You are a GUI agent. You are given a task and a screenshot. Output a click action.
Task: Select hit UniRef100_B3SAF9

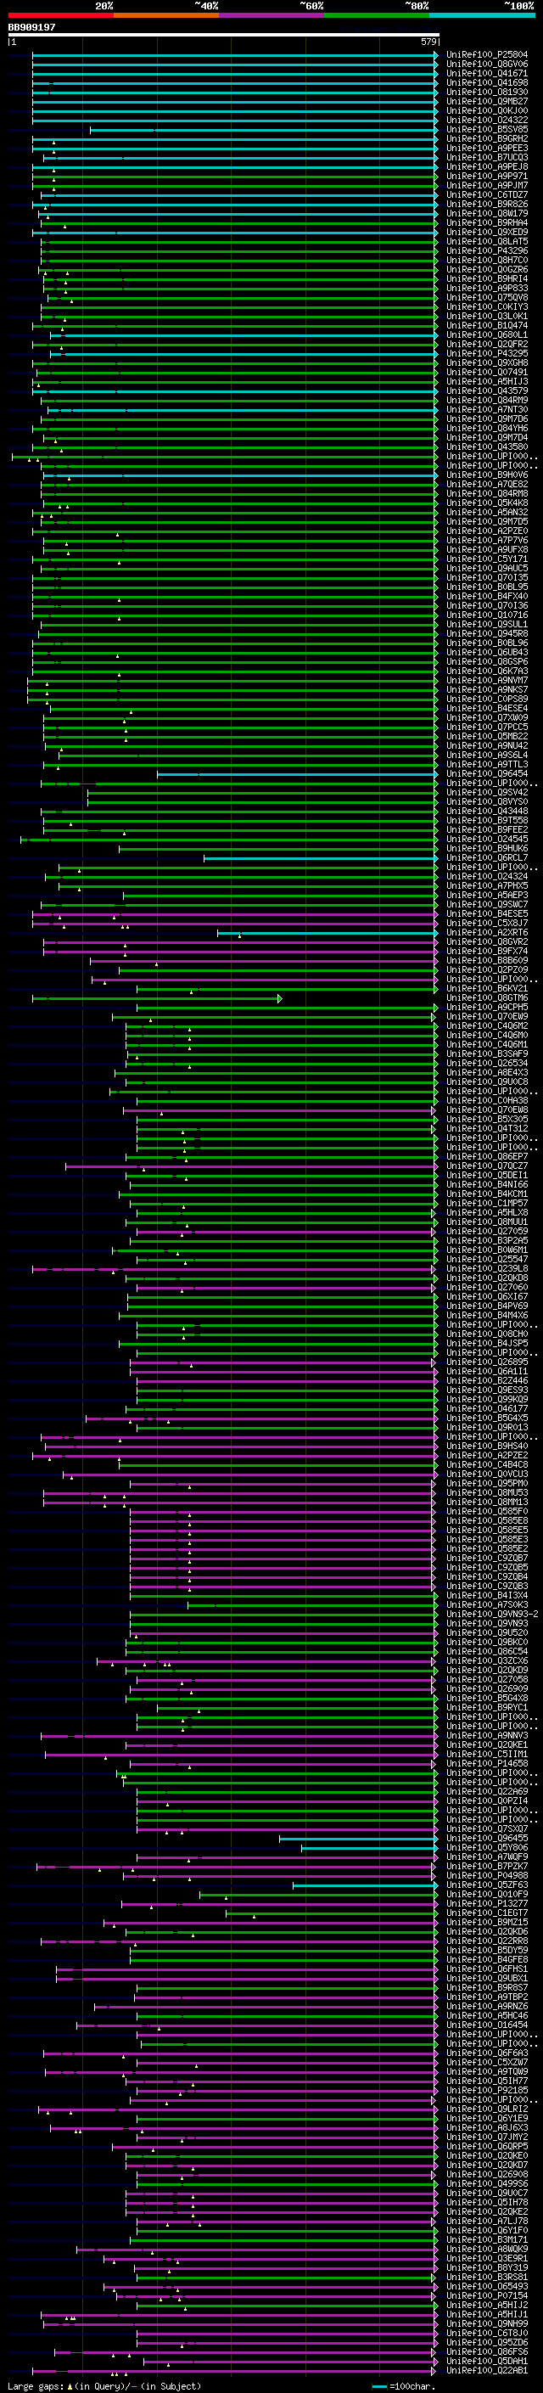pos(486,1053)
